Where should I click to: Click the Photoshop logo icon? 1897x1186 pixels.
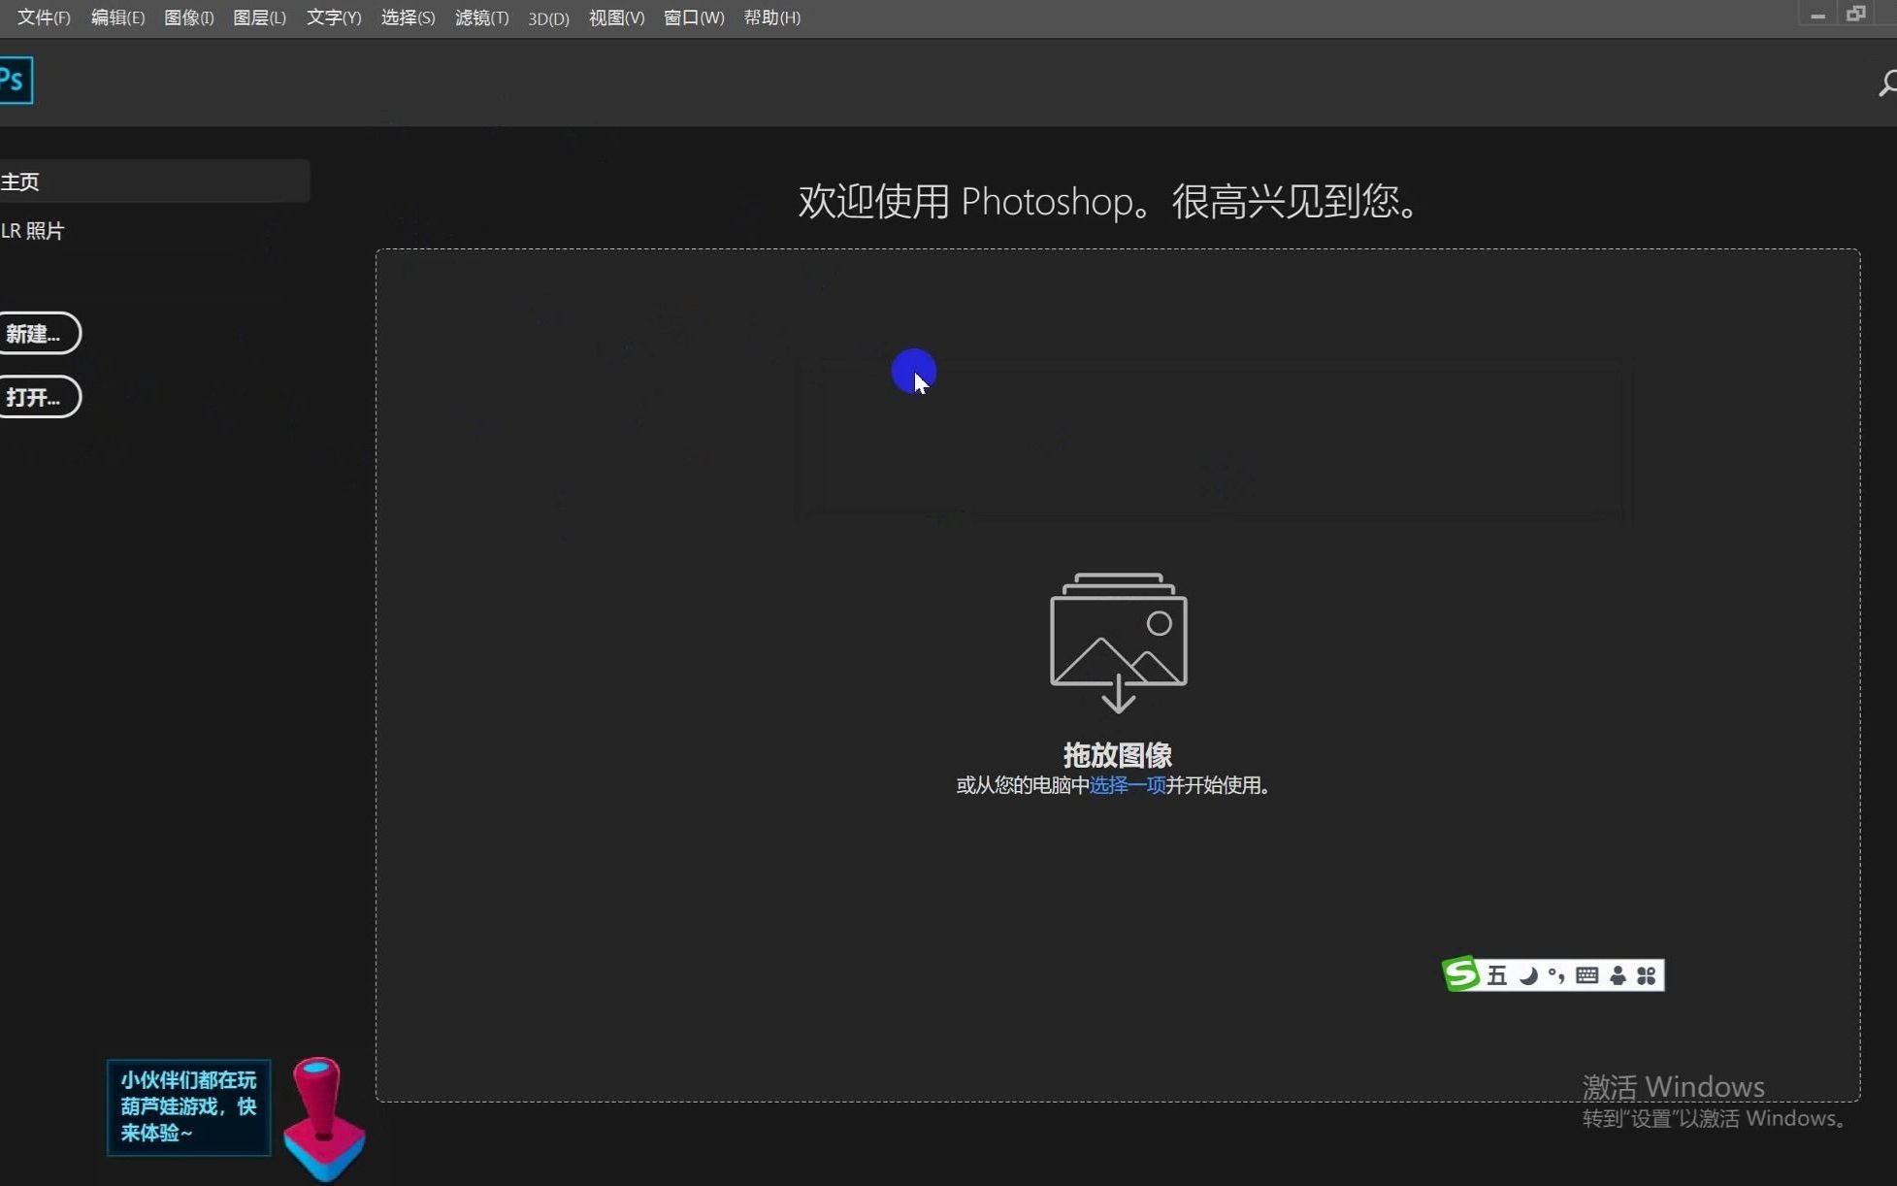click(15, 80)
